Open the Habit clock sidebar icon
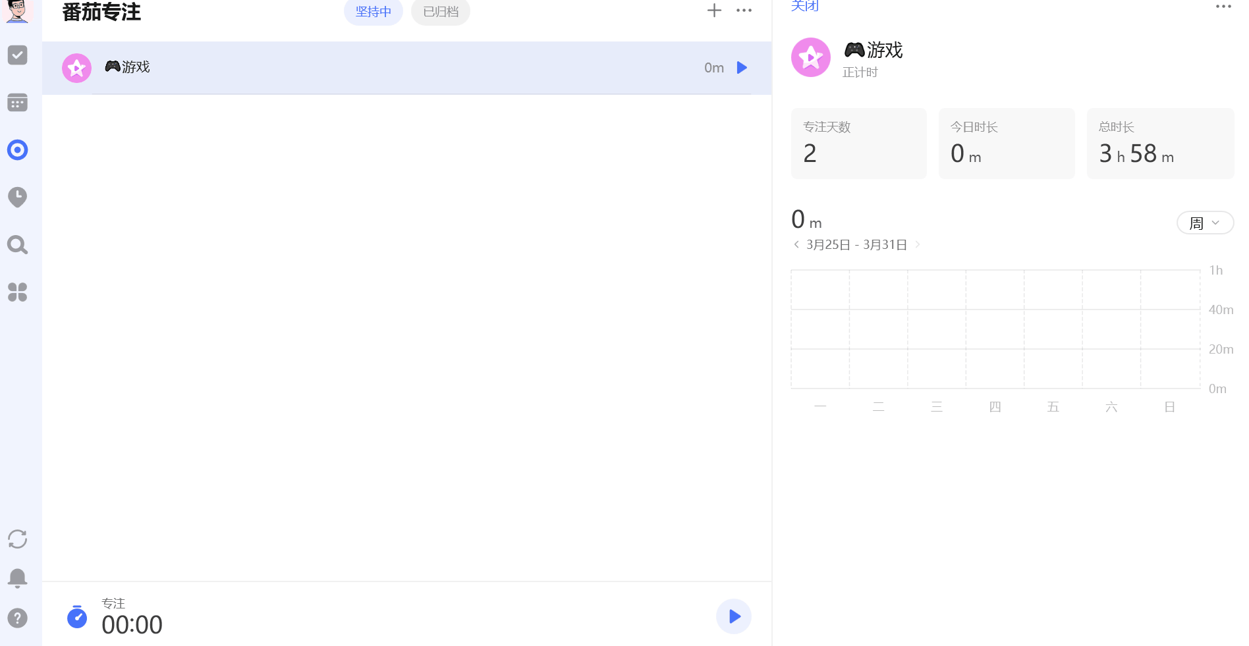 18,197
